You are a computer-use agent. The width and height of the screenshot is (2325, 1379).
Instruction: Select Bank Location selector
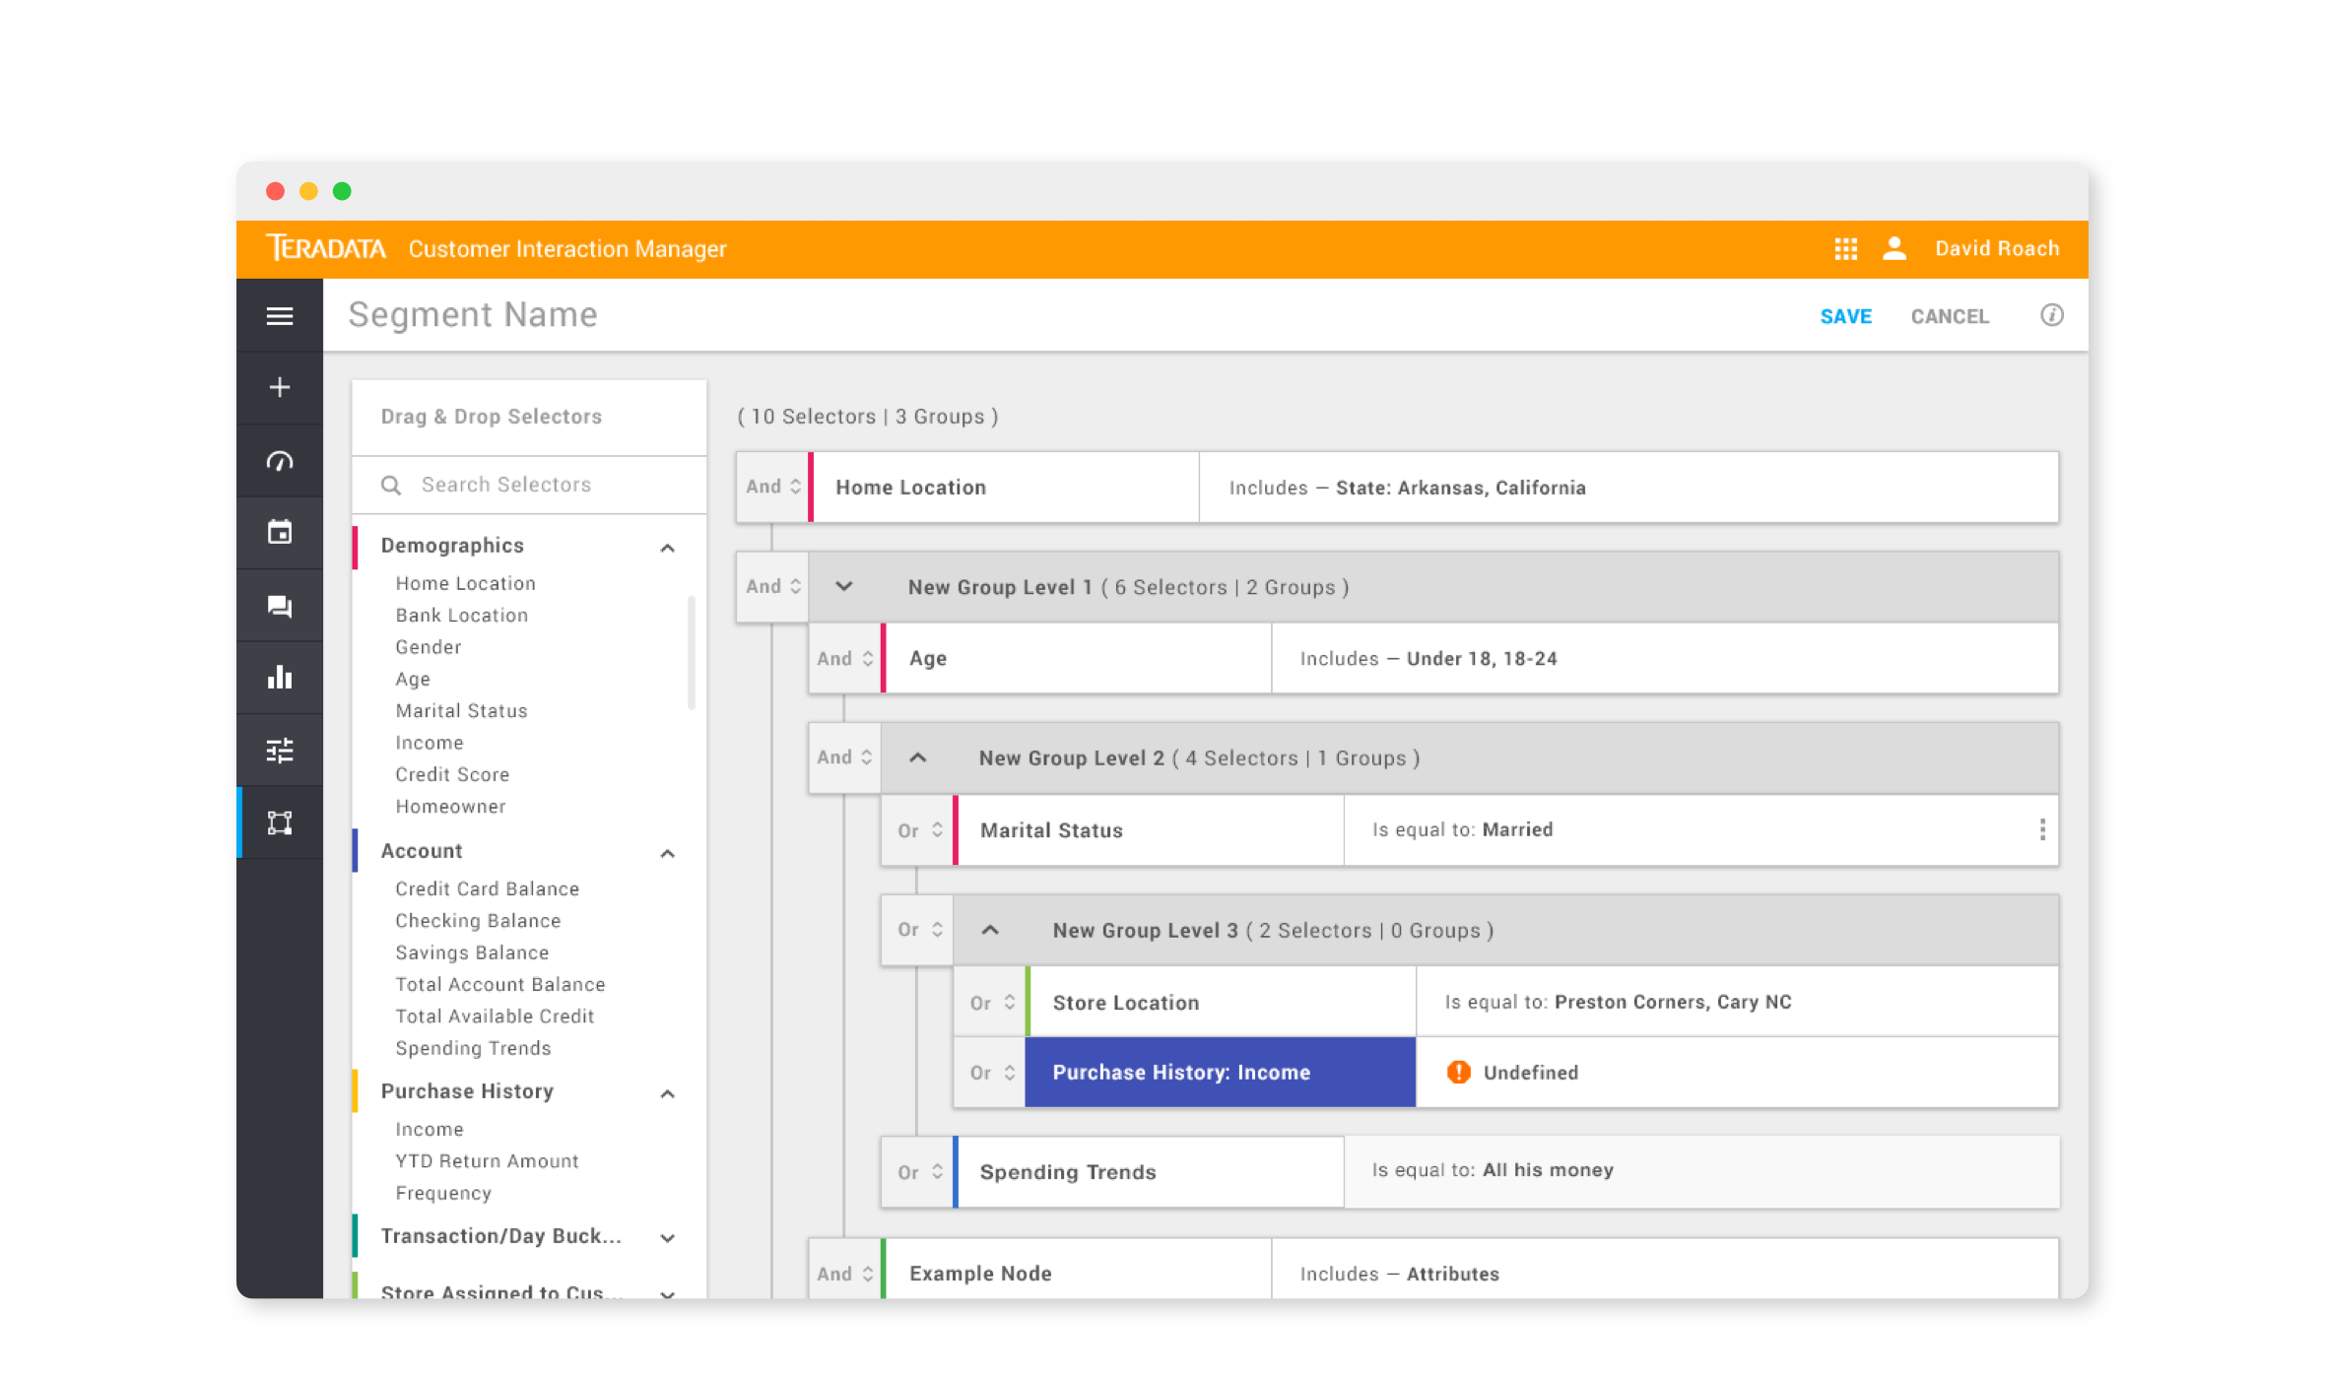[461, 615]
